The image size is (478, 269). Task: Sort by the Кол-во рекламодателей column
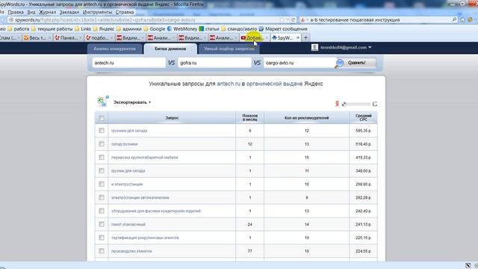307,118
